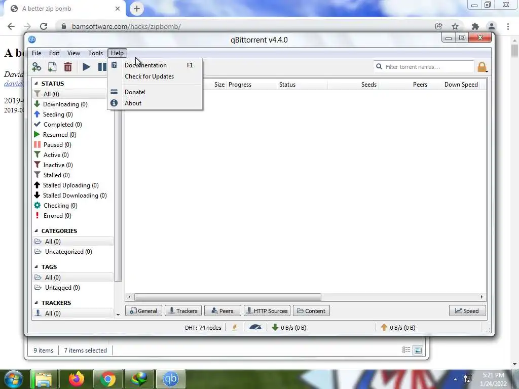Collapse the STATUS section
519x389 pixels.
click(36, 84)
